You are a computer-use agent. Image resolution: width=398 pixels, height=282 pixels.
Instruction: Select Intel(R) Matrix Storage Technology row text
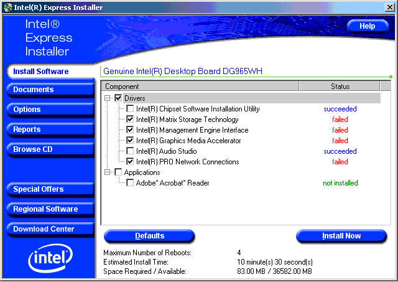(x=187, y=120)
